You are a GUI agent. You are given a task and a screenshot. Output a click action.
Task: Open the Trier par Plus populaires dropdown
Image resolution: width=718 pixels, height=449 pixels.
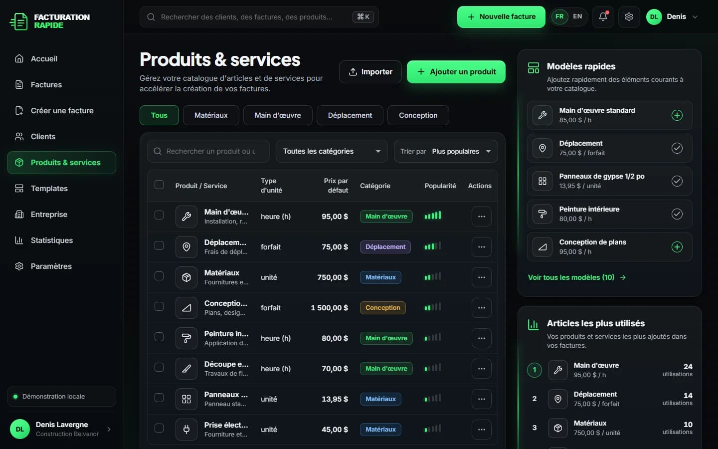click(x=446, y=151)
